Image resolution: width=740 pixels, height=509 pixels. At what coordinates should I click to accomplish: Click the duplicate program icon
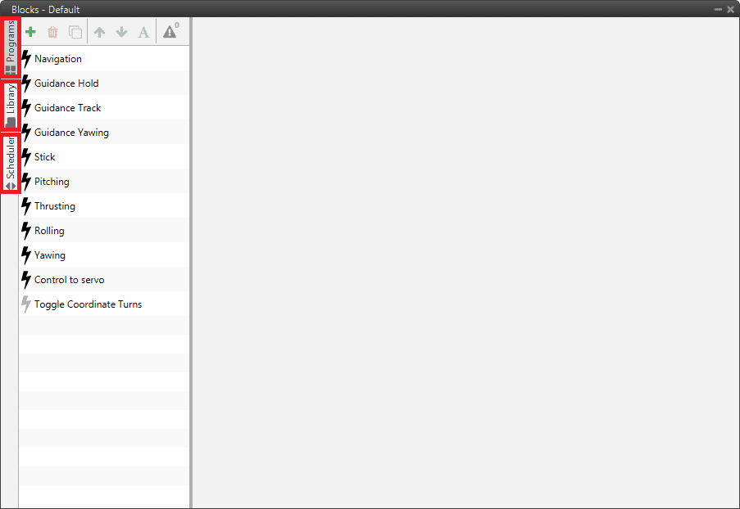tap(75, 32)
